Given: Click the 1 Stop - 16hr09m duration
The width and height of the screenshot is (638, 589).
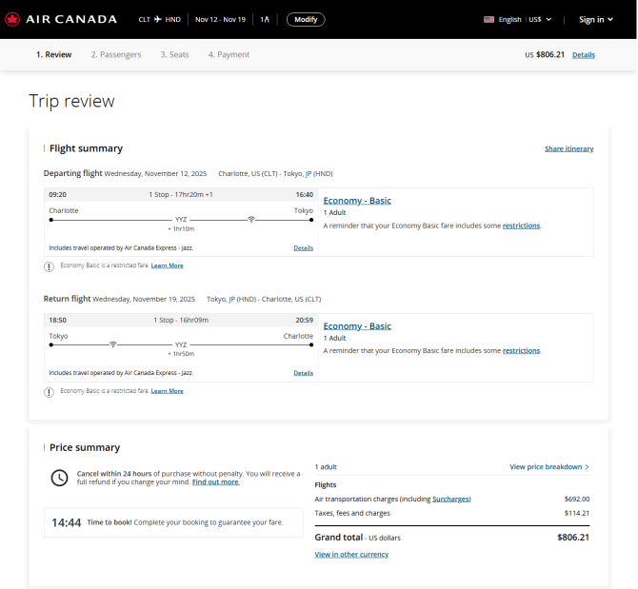Looking at the screenshot, I should 181,320.
